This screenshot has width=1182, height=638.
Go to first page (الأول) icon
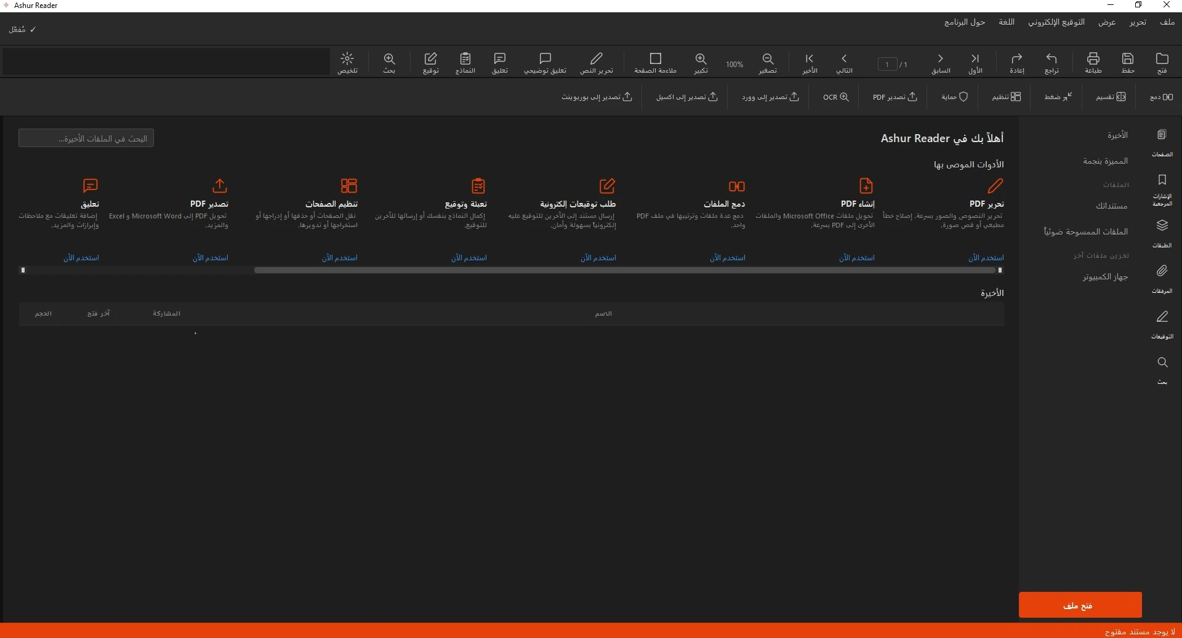(975, 59)
